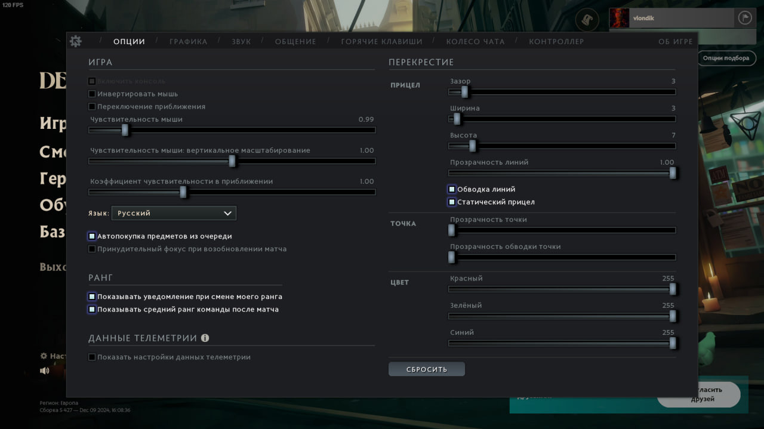The image size is (764, 429).
Task: Switch to the Графика tab
Action: (x=188, y=42)
